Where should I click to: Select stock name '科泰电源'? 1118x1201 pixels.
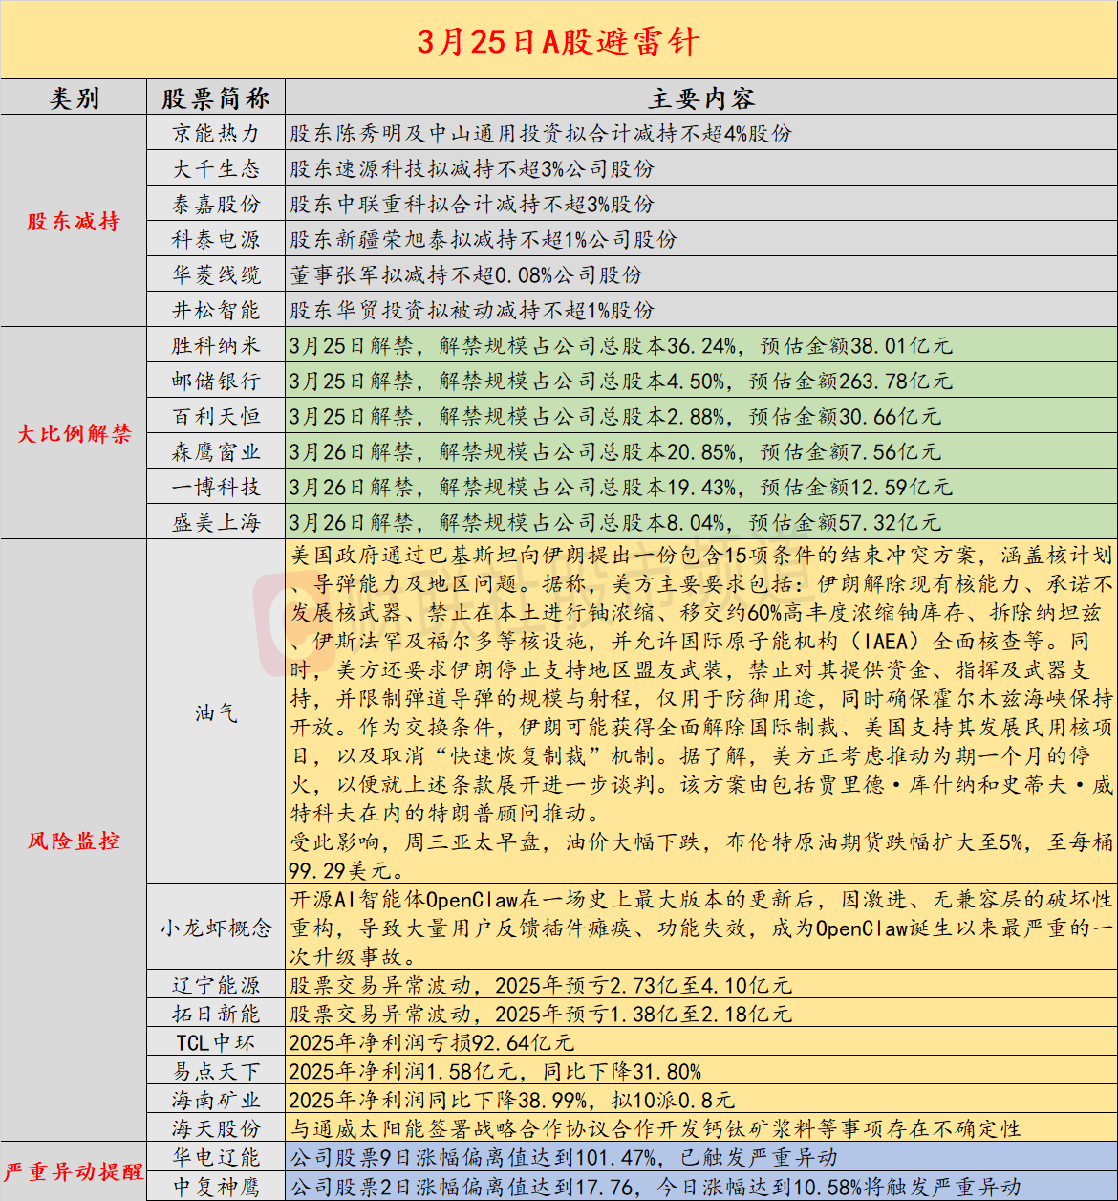click(216, 240)
